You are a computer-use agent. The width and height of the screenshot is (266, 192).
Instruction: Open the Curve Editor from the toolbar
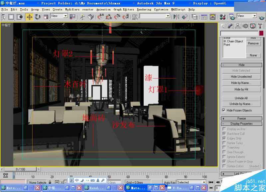click(204, 16)
